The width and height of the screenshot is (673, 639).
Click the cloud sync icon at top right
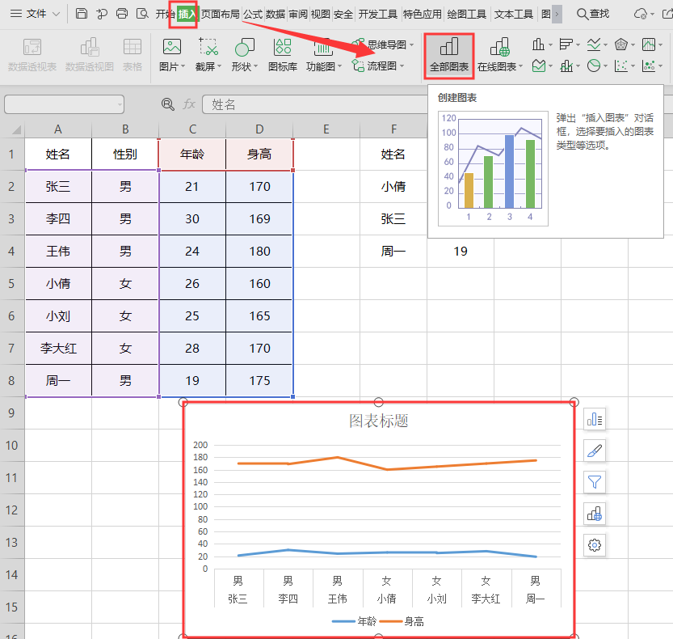click(x=641, y=15)
